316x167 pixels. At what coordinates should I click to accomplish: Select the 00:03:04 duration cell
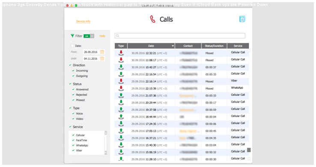pos(214,145)
